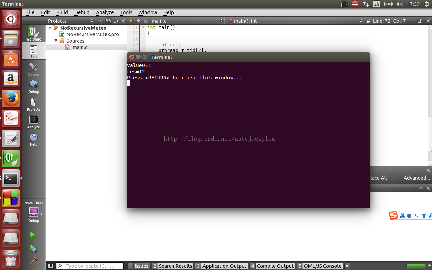Open the text editor dock icon
The width and height of the screenshot is (432, 270).
click(11, 138)
